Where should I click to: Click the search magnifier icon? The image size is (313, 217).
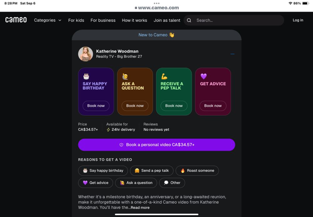click(189, 20)
